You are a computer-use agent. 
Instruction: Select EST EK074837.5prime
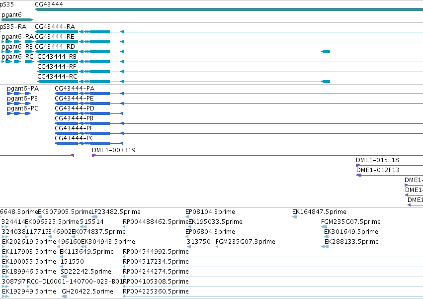point(99,232)
